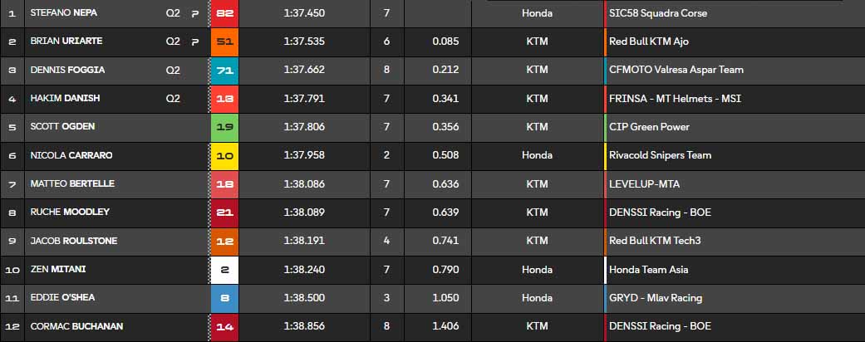Click the white number 2 badge
Screen dimensions: 865x342
[224, 269]
